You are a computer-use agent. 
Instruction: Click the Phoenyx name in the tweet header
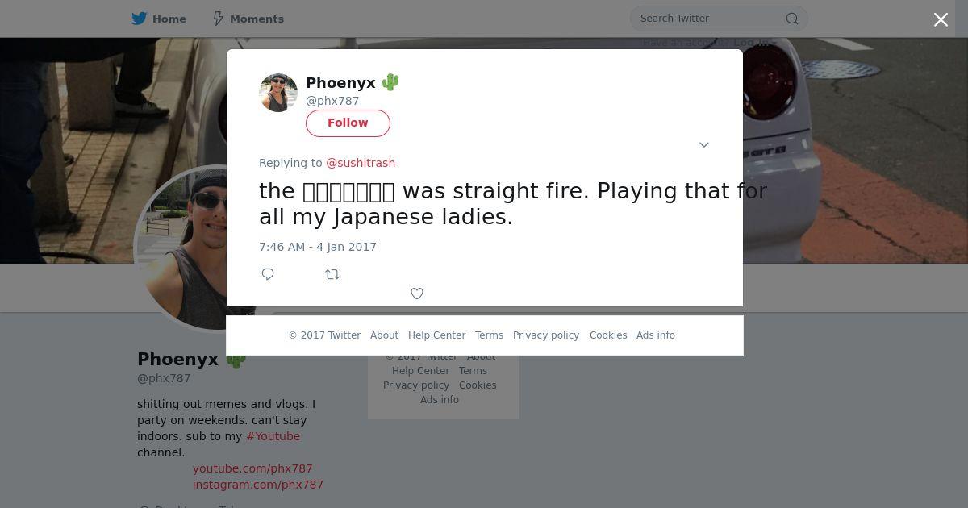coord(340,82)
